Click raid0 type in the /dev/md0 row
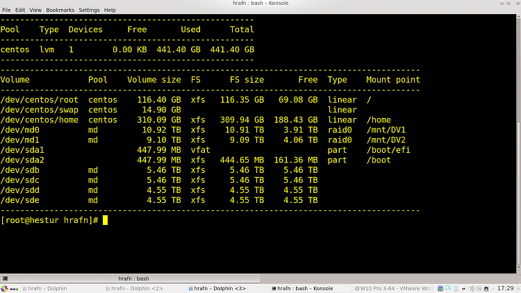The height and width of the screenshot is (293, 521). [340, 130]
